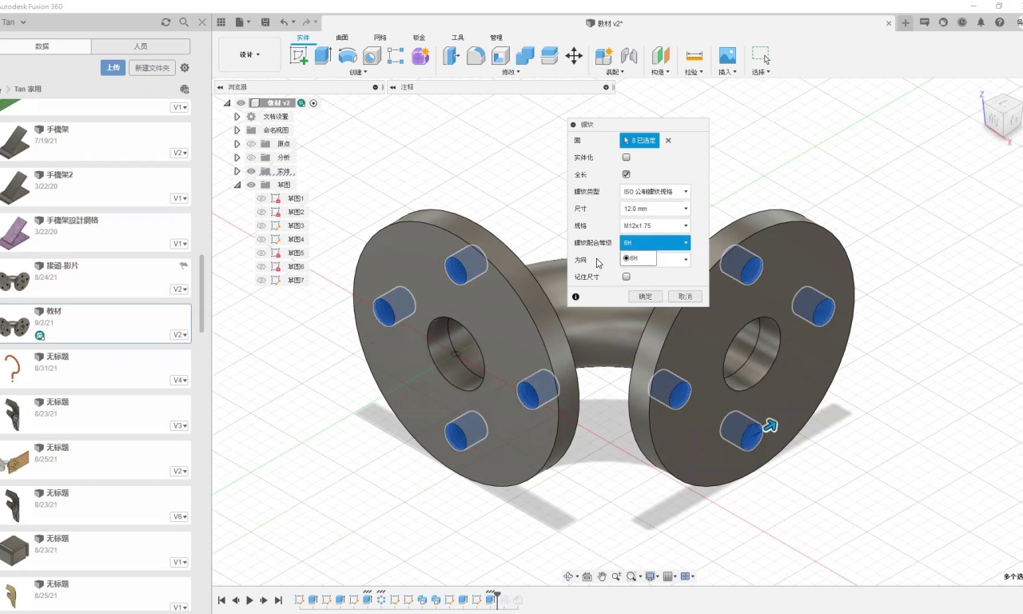Select the Combine tool
Viewport: 1023px width, 614px height.
tap(525, 55)
